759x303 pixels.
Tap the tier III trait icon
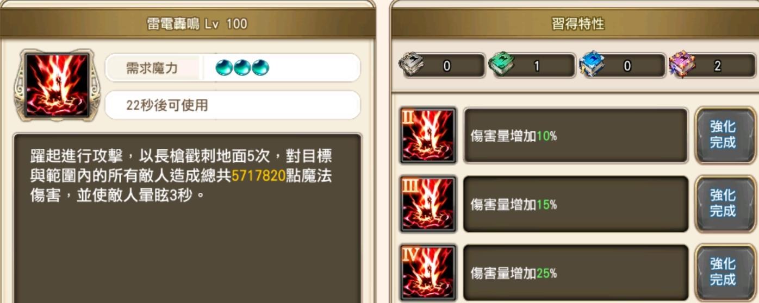427,205
